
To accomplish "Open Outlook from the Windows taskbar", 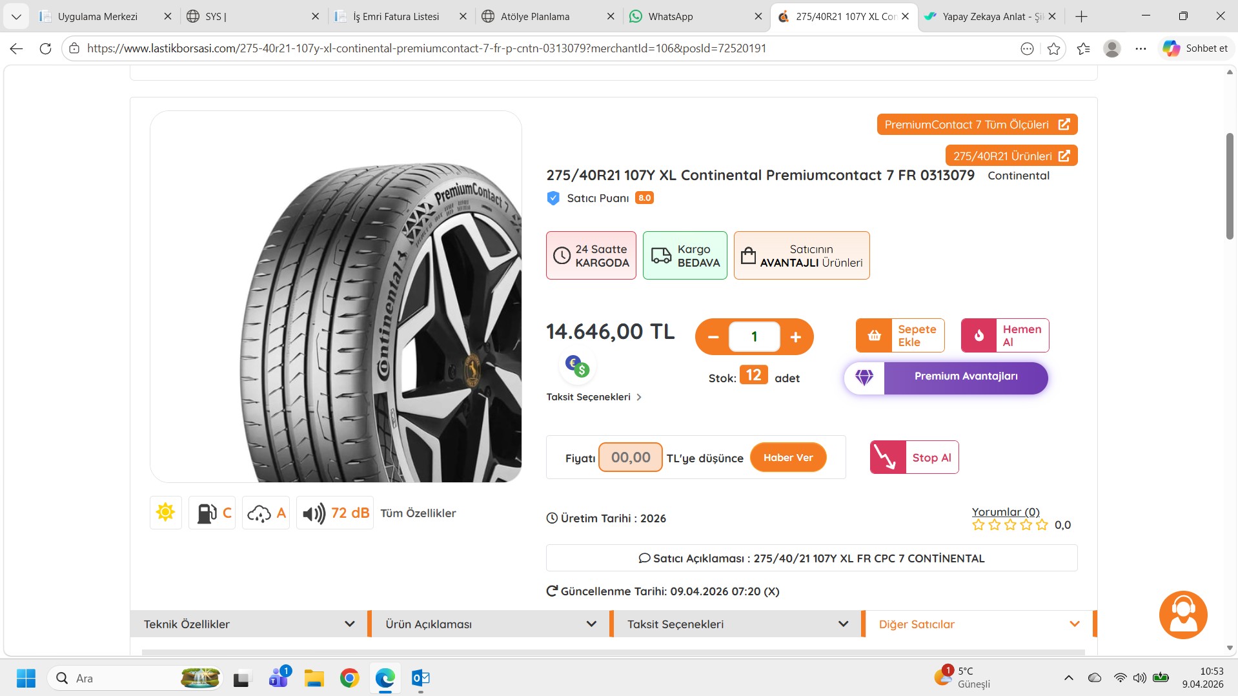I will [x=421, y=678].
